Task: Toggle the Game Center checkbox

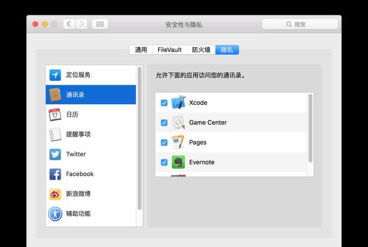Action: click(164, 122)
